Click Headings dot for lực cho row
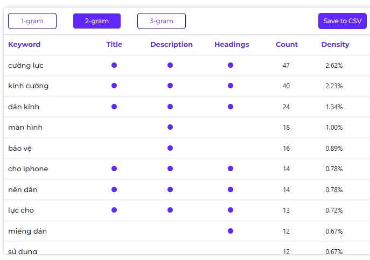The width and height of the screenshot is (370, 260). click(231, 210)
